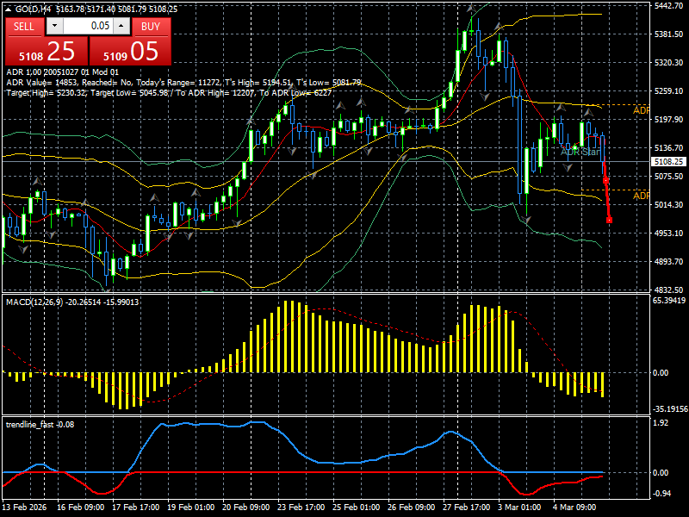
Task: Click the lower orange ADR level label
Action: coord(641,196)
